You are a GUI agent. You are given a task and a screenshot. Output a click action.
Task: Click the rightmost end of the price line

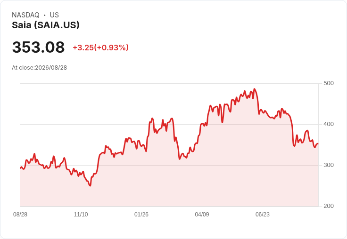[318, 144]
